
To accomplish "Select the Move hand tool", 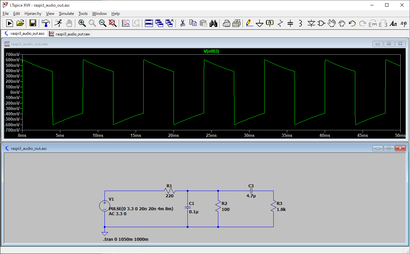I will [x=331, y=23].
